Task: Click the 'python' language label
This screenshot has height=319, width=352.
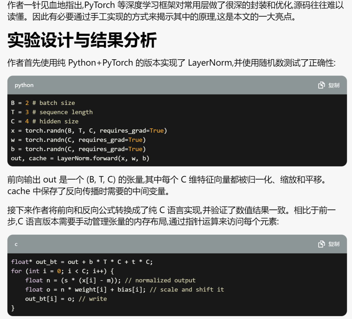Action: click(24, 85)
